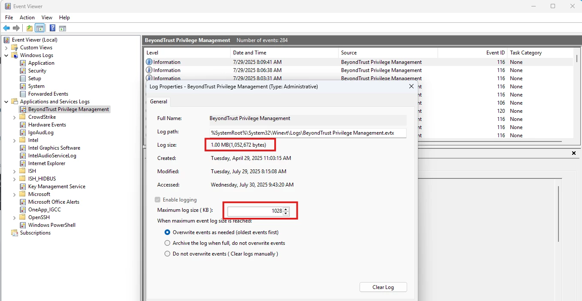Expand the Custom Views tree node
The height and width of the screenshot is (301, 582).
pyautogui.click(x=6, y=48)
